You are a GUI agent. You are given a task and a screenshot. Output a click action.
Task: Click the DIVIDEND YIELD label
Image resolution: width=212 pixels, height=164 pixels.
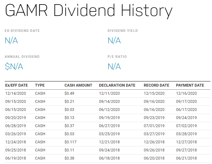click(x=123, y=31)
